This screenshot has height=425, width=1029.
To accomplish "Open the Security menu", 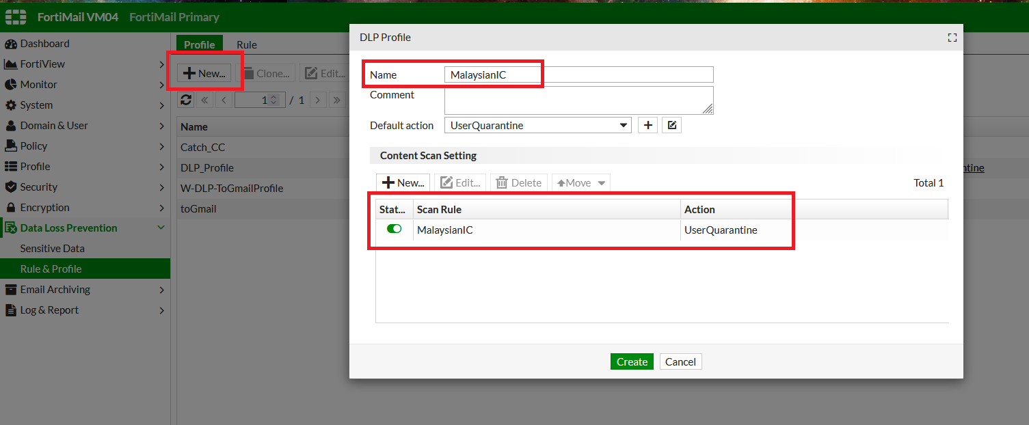I will pyautogui.click(x=85, y=187).
